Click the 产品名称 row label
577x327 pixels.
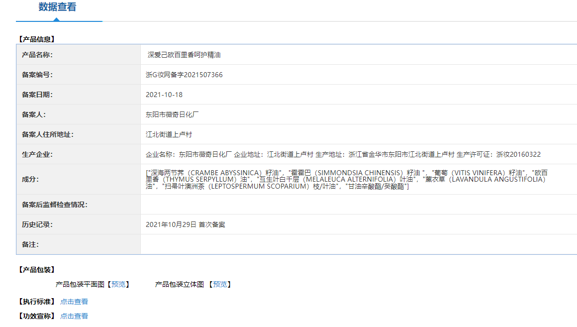point(37,55)
